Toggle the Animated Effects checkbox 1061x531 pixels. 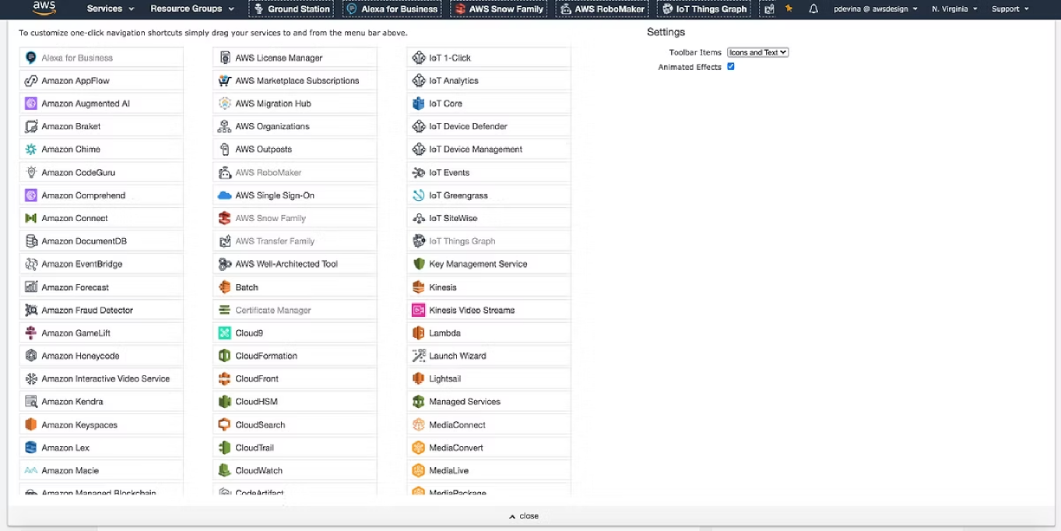pyautogui.click(x=730, y=67)
